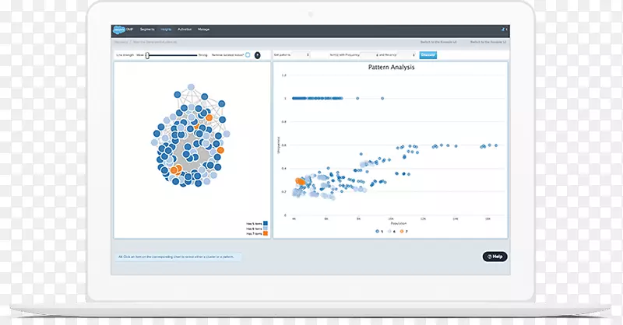The width and height of the screenshot is (623, 325).
Task: Click the Line strength slider handle
Action: point(147,55)
